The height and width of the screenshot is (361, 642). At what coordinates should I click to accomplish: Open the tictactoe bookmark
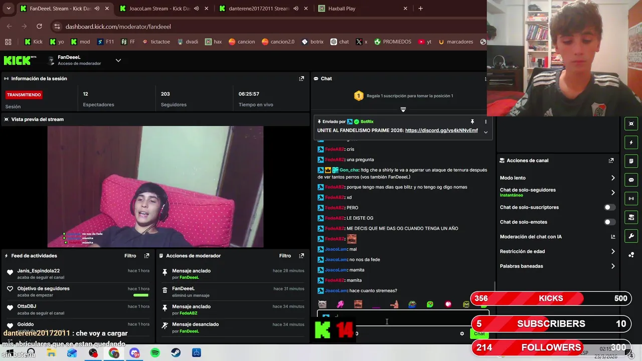pyautogui.click(x=156, y=42)
